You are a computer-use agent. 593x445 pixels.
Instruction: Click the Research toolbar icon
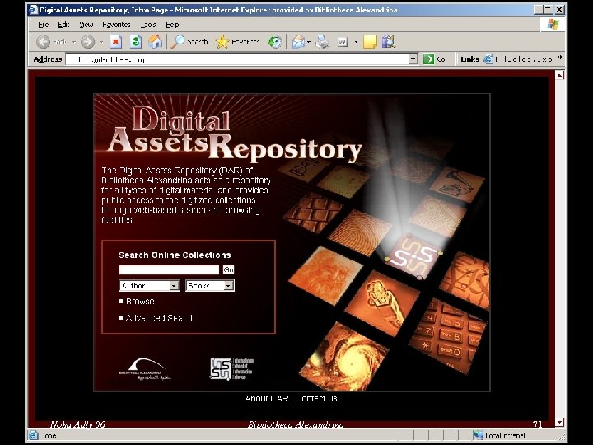pos(389,42)
